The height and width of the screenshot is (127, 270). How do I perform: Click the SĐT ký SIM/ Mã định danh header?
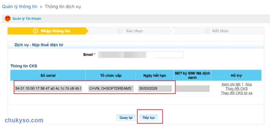(x=192, y=75)
